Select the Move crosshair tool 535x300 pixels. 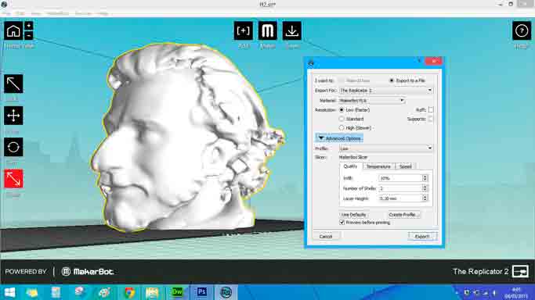point(13,116)
